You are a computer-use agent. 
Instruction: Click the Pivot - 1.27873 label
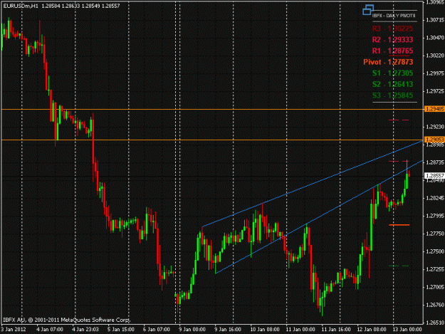coord(388,62)
